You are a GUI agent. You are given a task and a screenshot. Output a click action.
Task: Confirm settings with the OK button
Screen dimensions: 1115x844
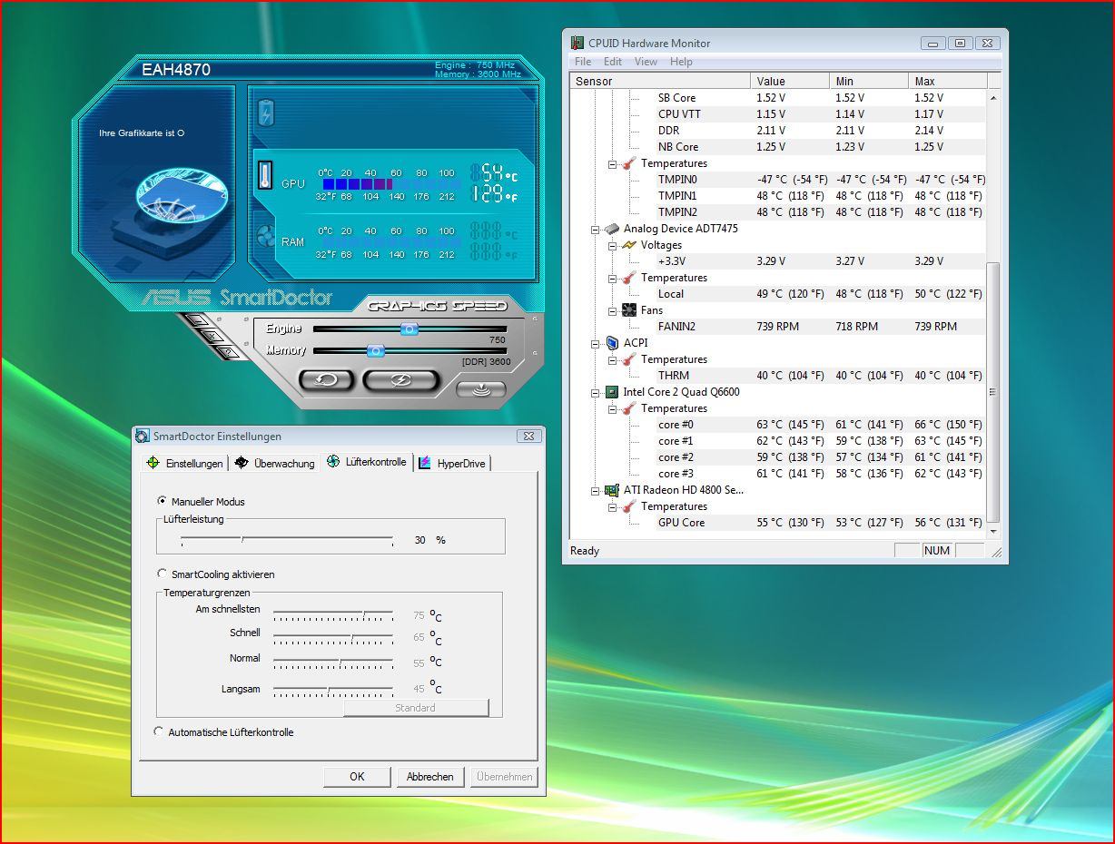click(x=357, y=777)
